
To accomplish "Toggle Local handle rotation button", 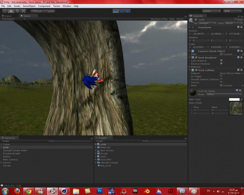I will pos(49,11).
